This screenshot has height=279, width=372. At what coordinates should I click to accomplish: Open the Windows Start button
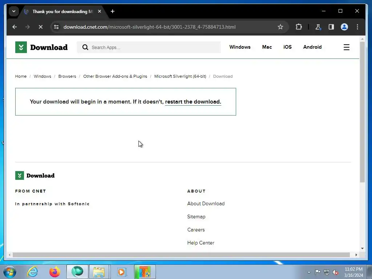pyautogui.click(x=9, y=272)
